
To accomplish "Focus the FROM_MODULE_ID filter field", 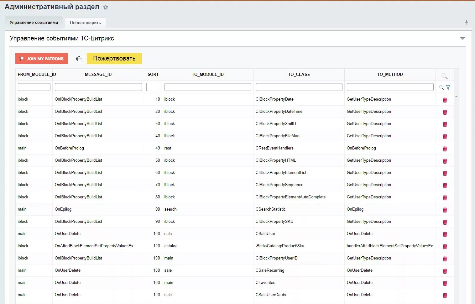I will tap(34, 87).
